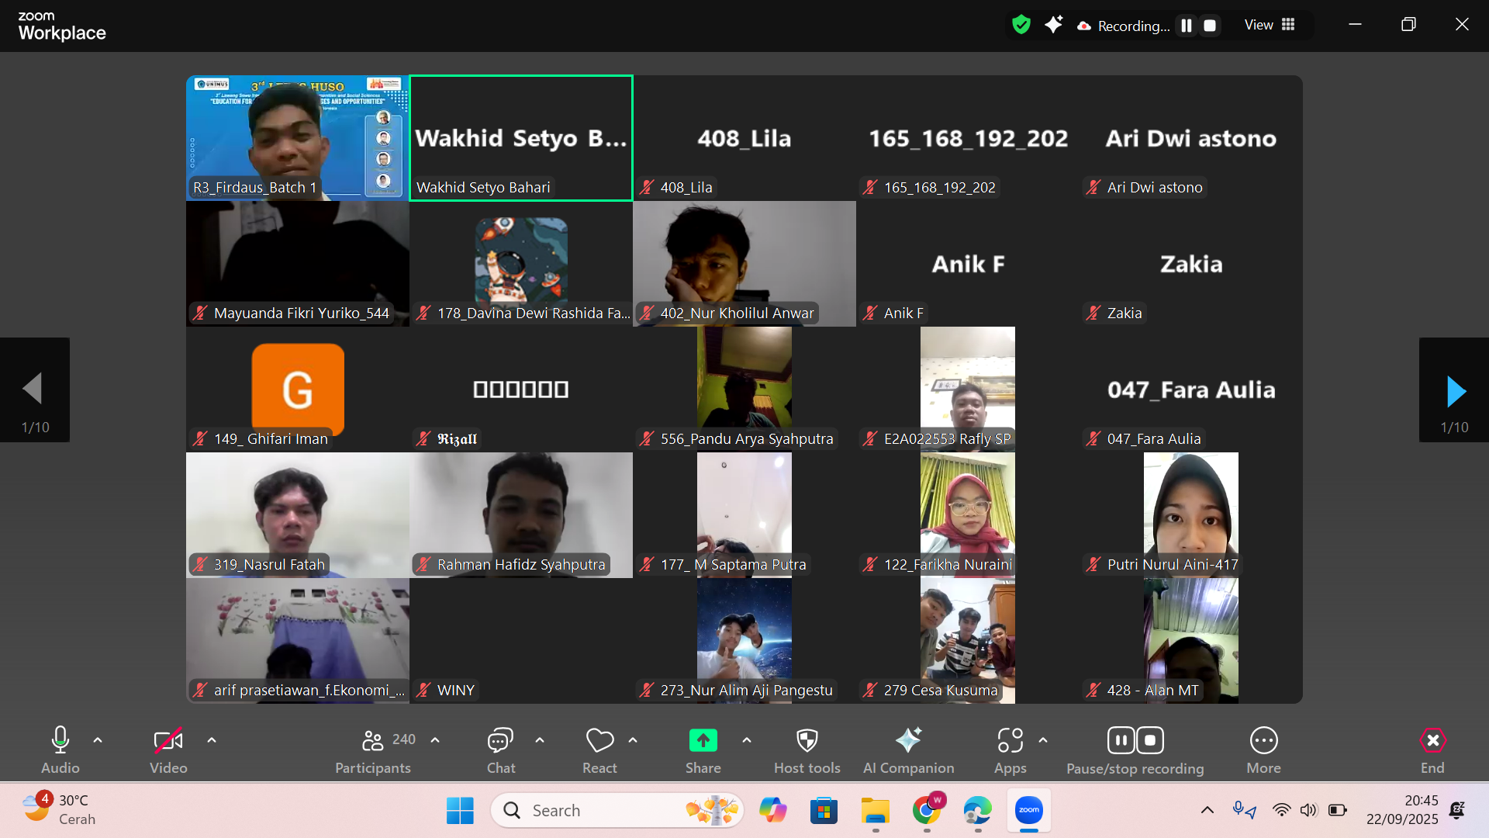Viewport: 1489px width, 838px height.
Task: Toggle microphone with Audio button
Action: [60, 741]
